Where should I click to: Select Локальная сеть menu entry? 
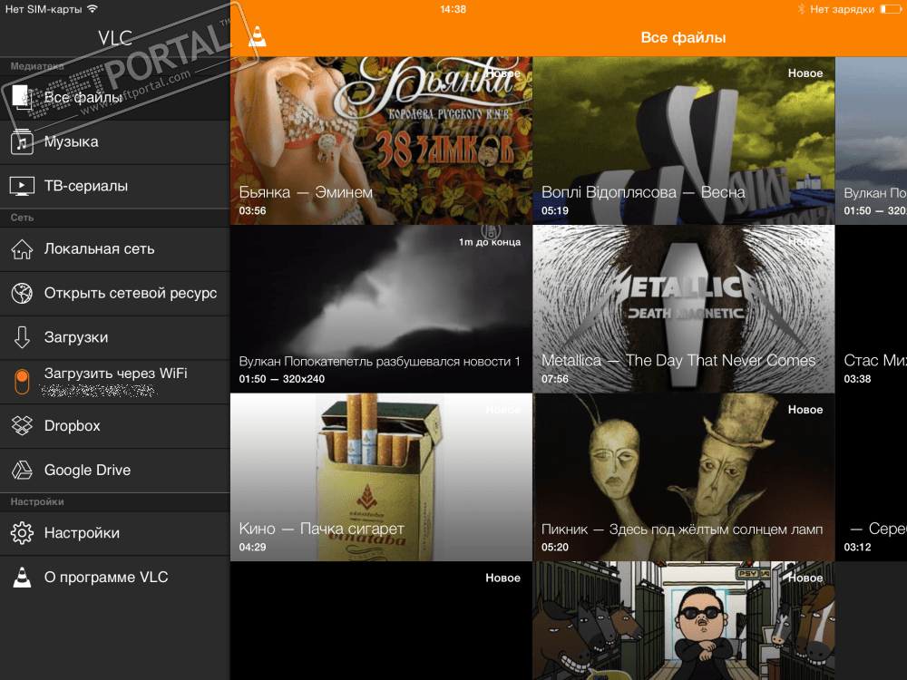click(115, 249)
